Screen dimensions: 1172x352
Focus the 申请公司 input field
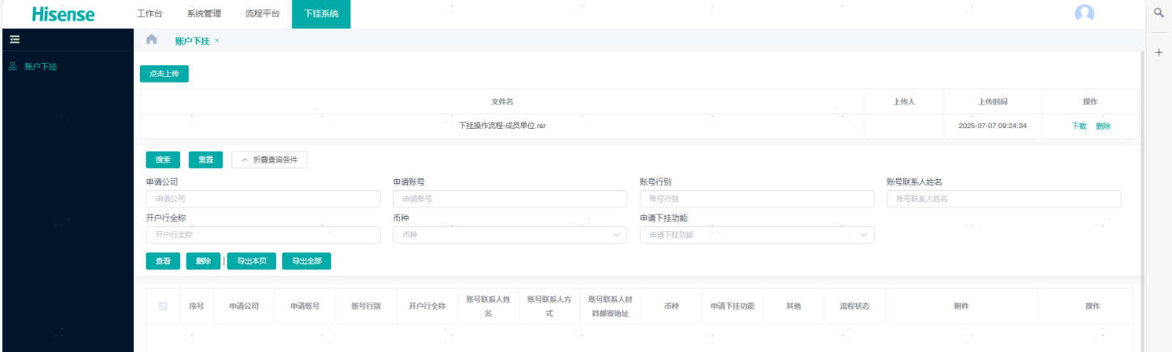click(263, 199)
